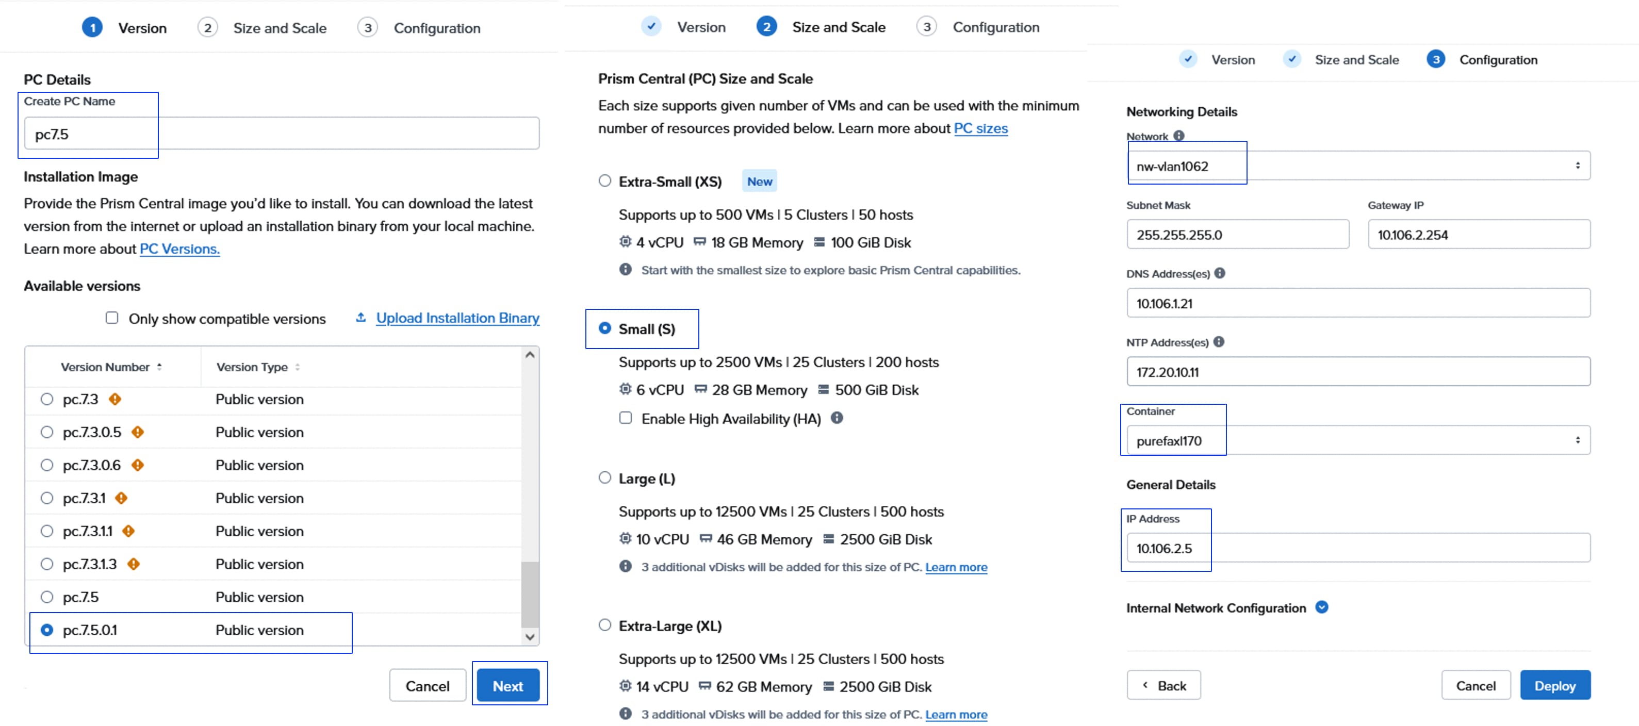This screenshot has height=726, width=1639.
Task: Open the PC sizes link
Action: (980, 128)
